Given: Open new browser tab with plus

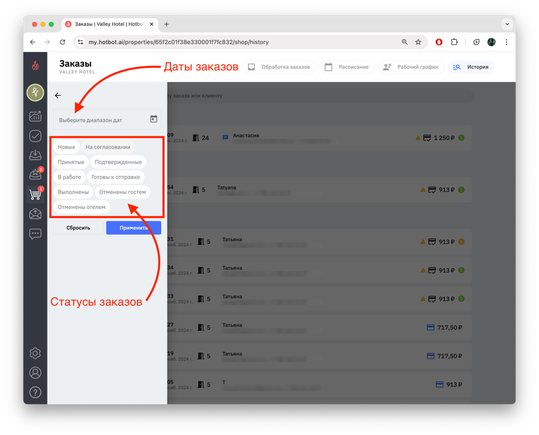Looking at the screenshot, I should point(166,24).
